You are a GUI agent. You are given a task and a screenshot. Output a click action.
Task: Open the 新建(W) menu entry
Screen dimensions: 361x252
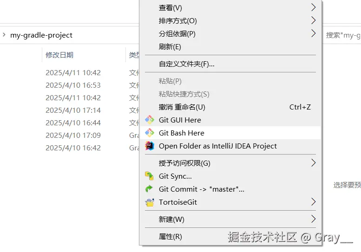click(230, 219)
